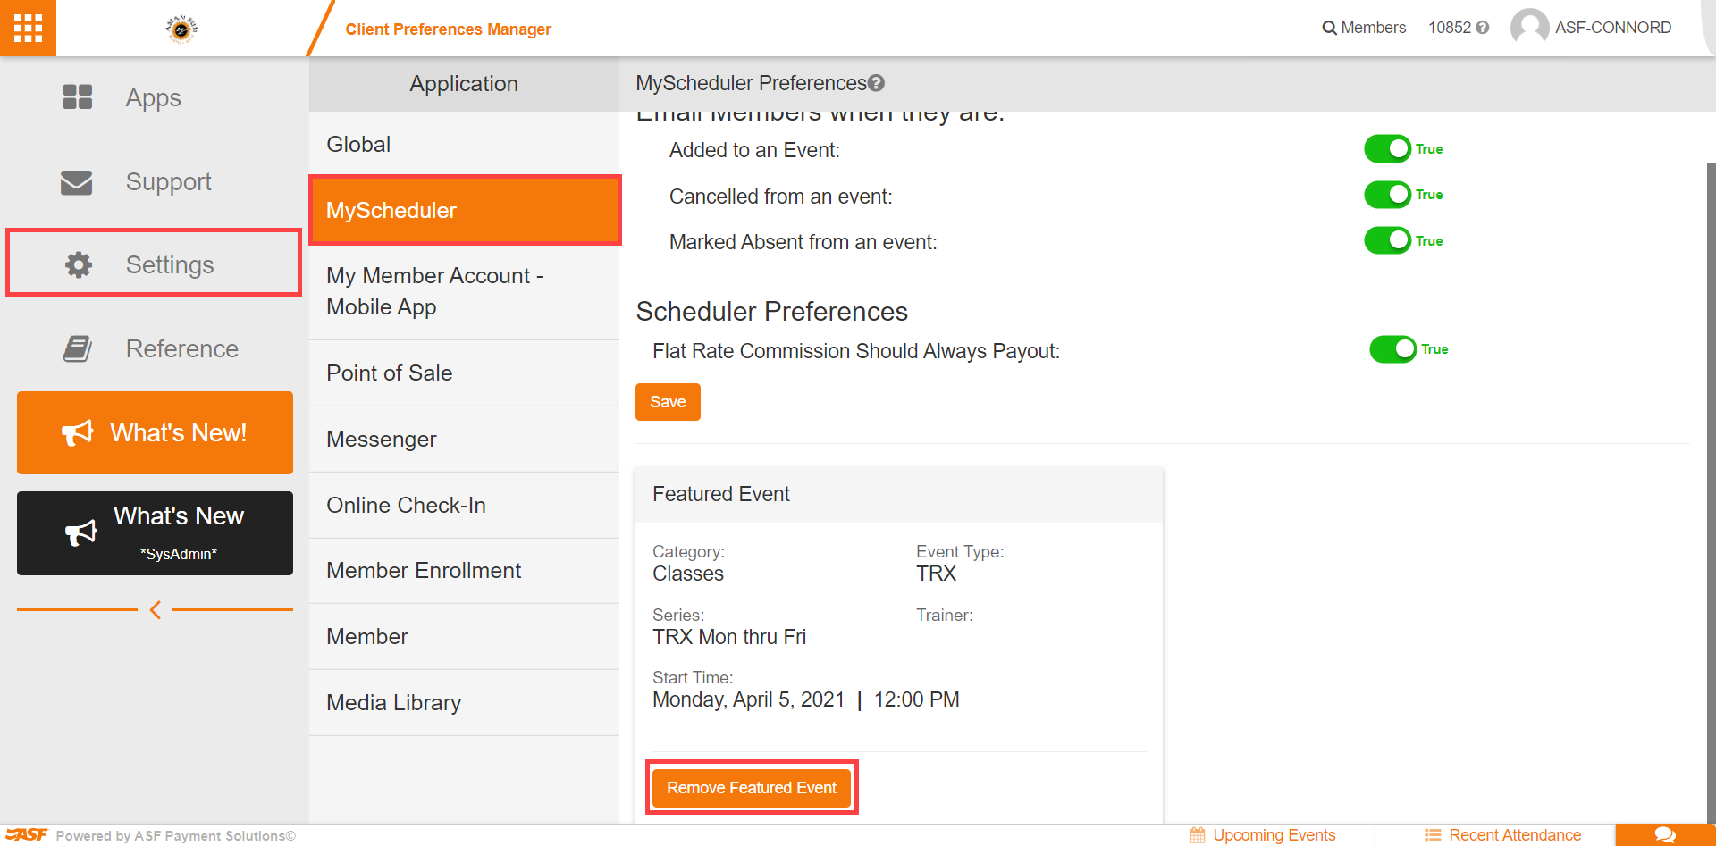1716x846 pixels.
Task: Select Online Check-In preferences
Action: coord(464,506)
